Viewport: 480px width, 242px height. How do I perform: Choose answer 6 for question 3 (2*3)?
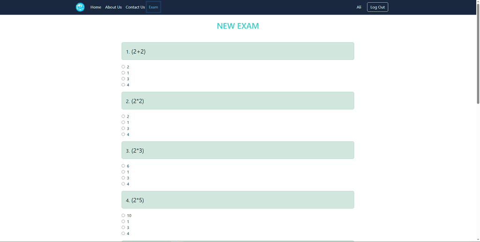[123, 166]
